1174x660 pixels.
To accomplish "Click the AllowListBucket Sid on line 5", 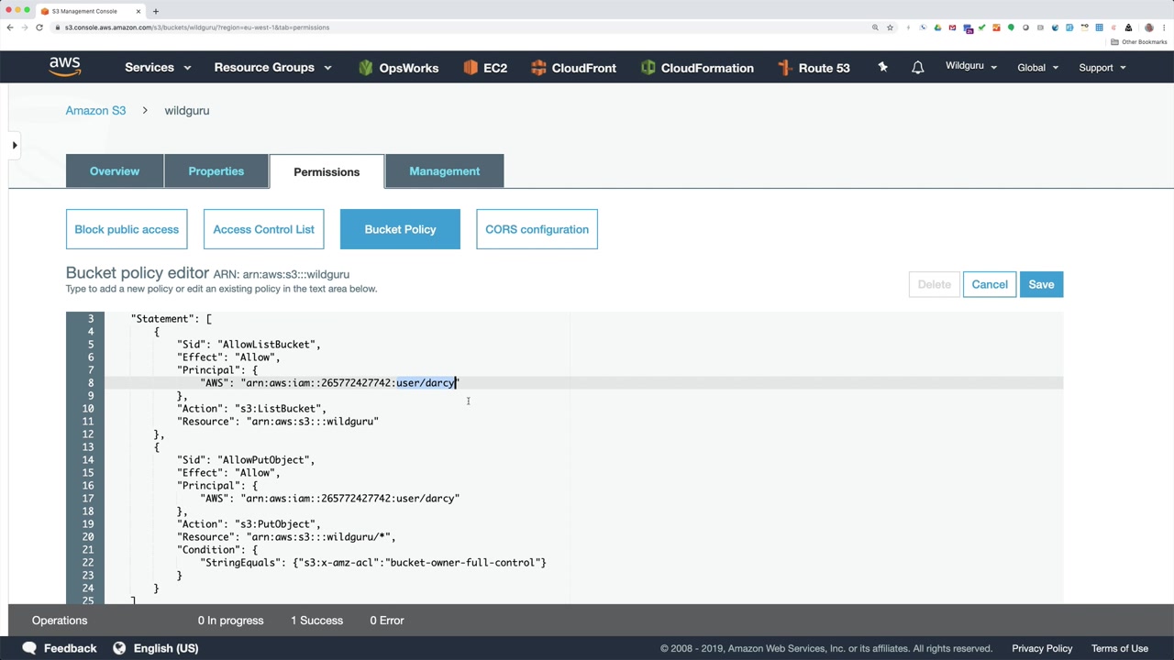I will (269, 345).
